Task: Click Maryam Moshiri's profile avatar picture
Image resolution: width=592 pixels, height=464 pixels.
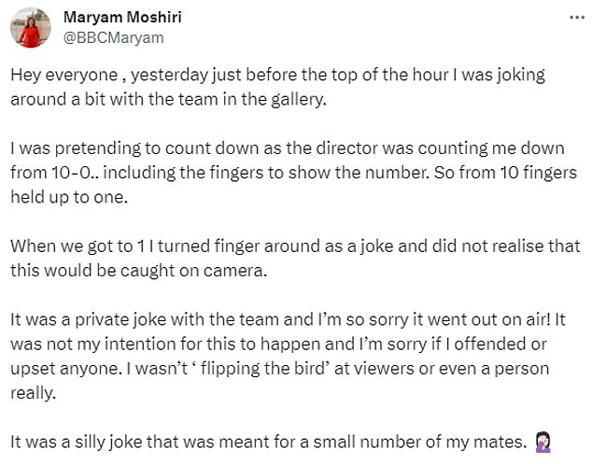Action: coord(31,28)
